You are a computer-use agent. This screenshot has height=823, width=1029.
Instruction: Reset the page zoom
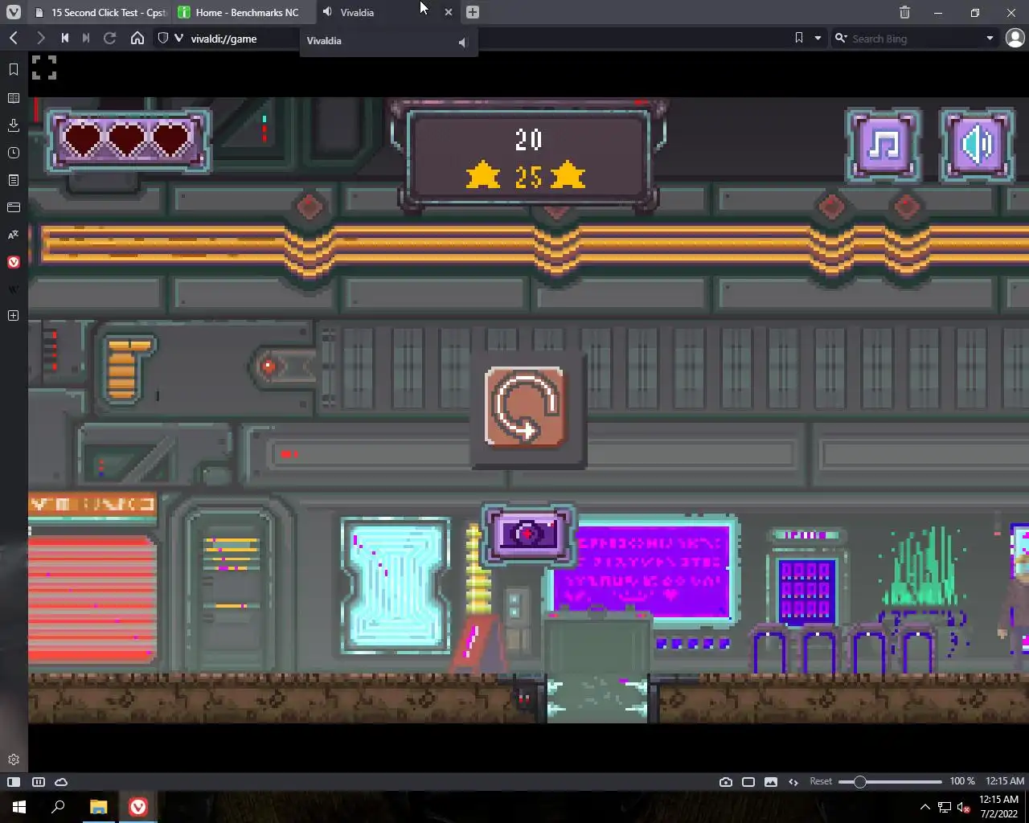(x=821, y=781)
